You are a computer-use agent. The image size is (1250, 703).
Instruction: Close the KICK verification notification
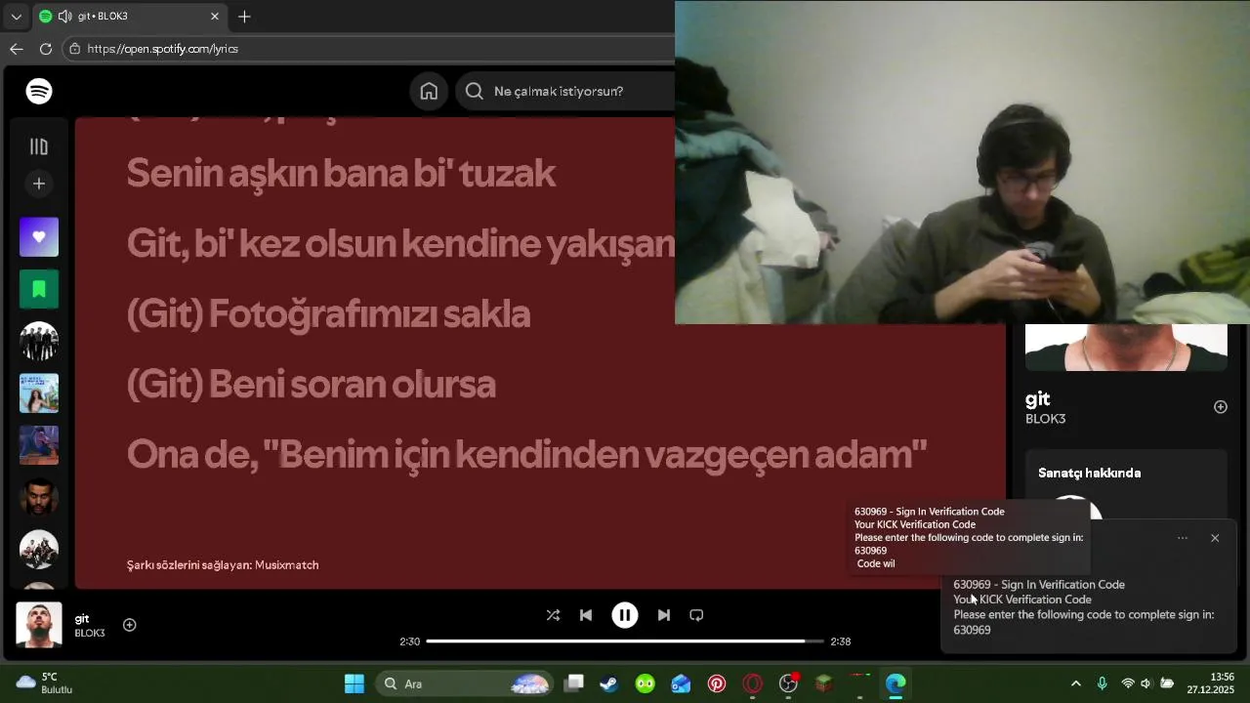[x=1215, y=538]
